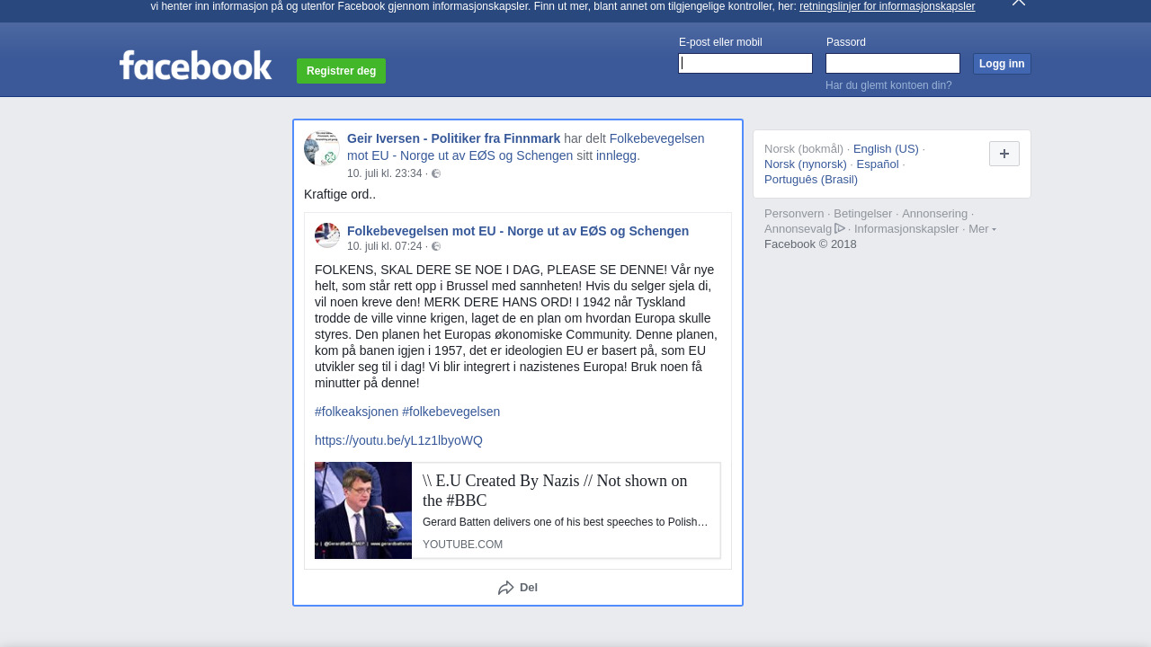This screenshot has height=647, width=1151.
Task: Open the Annonsering footer link
Action: point(935,214)
